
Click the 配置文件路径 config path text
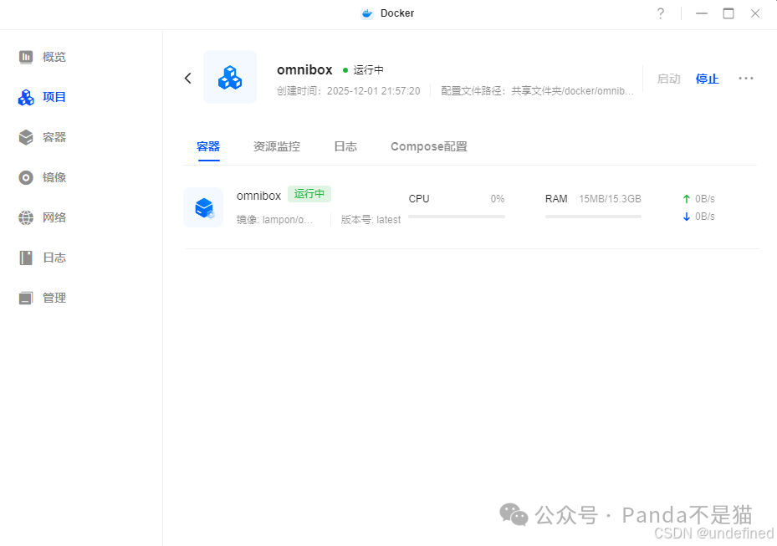click(x=537, y=91)
